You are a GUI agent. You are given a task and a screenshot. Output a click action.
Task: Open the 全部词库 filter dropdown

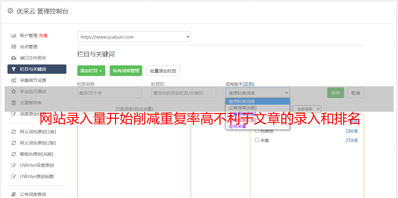click(307, 109)
